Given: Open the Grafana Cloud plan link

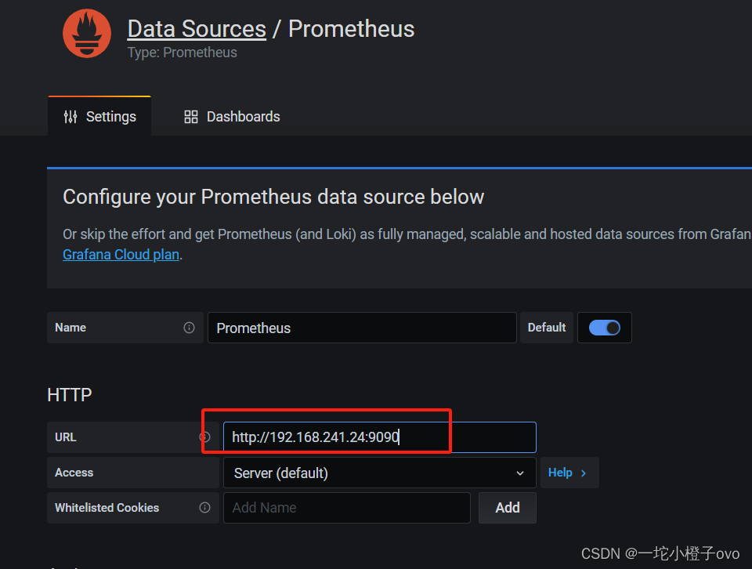Looking at the screenshot, I should point(121,254).
